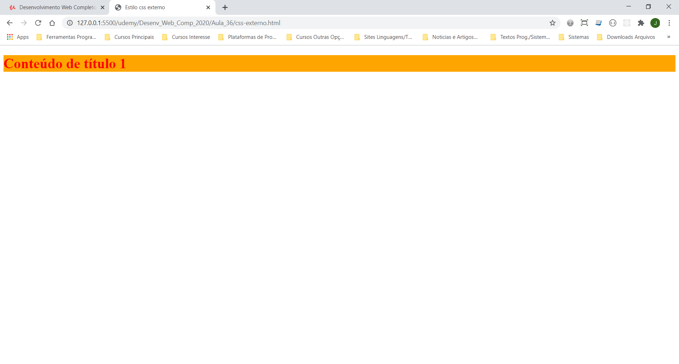Open Cursos Outras Opç... bookmark folder
Viewport: 679px width, 364px height.
[315, 37]
